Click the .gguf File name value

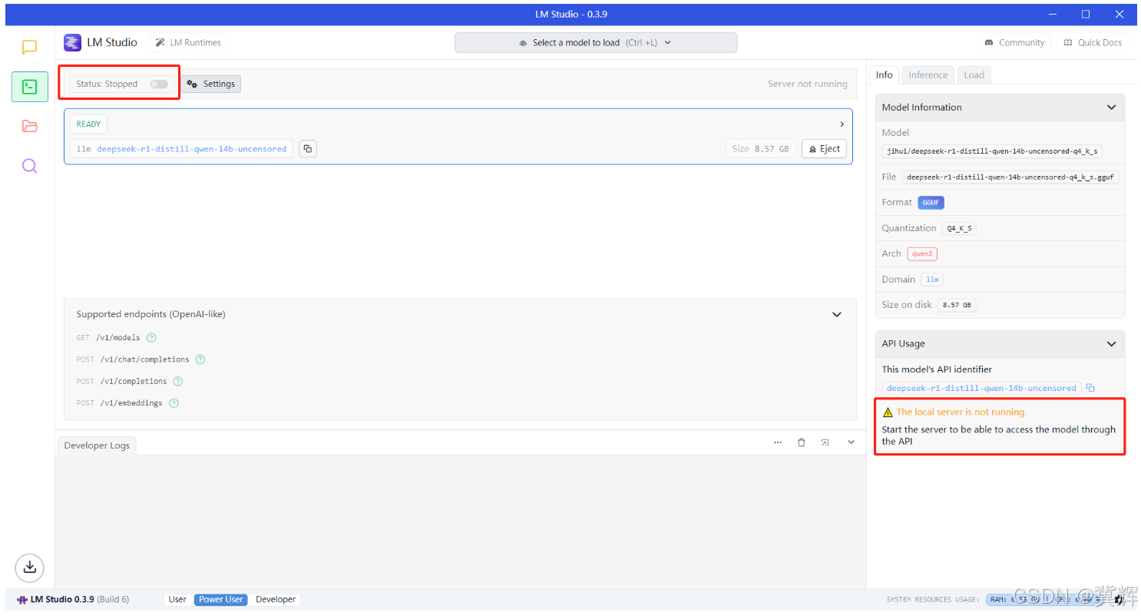coord(1010,177)
